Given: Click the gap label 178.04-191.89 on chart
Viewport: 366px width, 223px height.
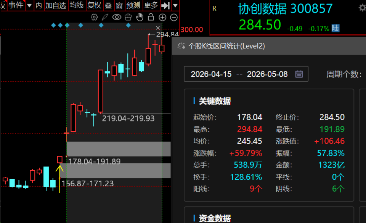Looking at the screenshot, I should click(94, 161).
